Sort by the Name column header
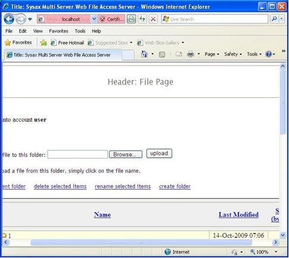Viewport: 289px width, 258px height. coord(102,215)
